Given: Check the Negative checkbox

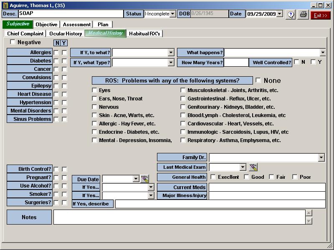Looking at the screenshot, I should [13, 42].
